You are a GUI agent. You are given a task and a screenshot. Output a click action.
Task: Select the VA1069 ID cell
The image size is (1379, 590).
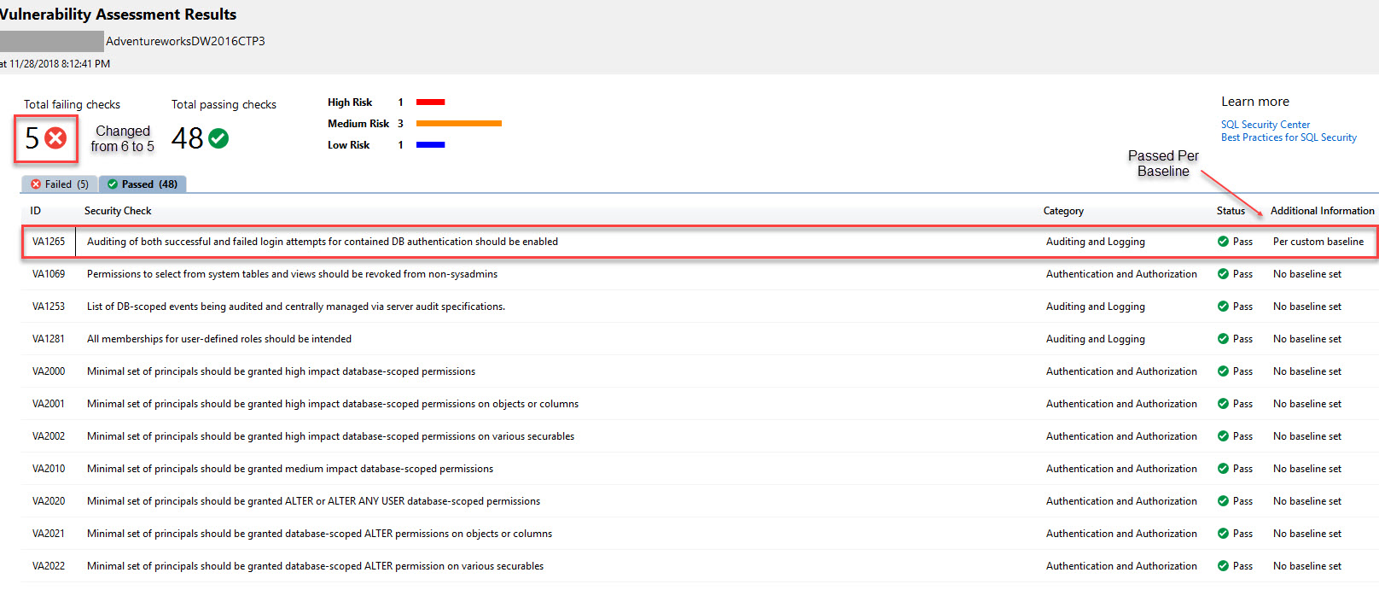pos(49,274)
